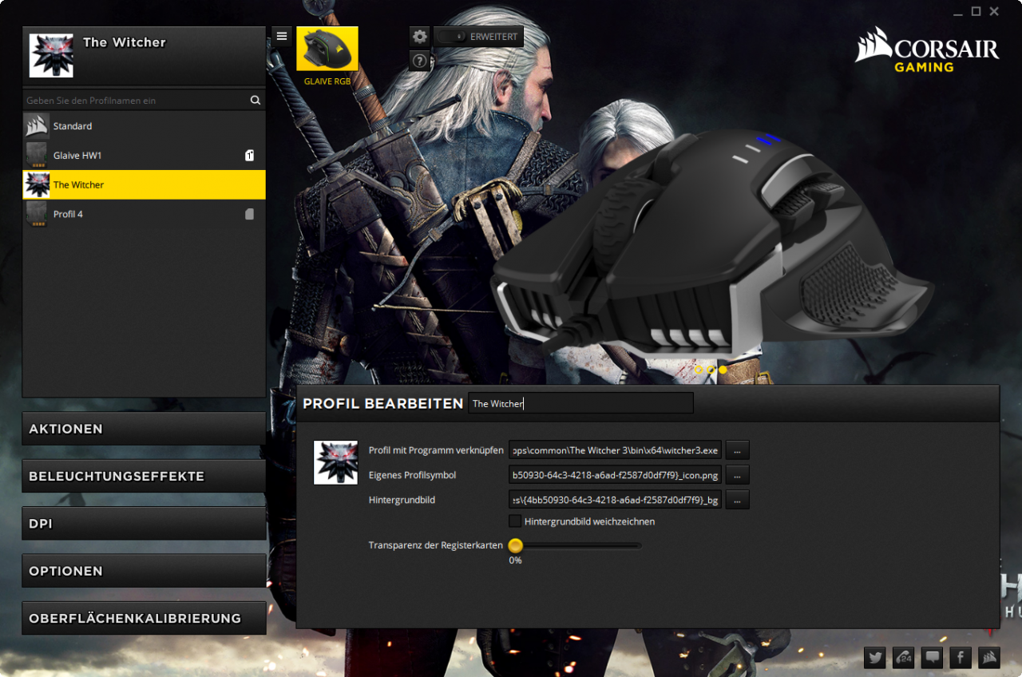Select third mouse view dot
This screenshot has width=1022, height=677.
[723, 370]
